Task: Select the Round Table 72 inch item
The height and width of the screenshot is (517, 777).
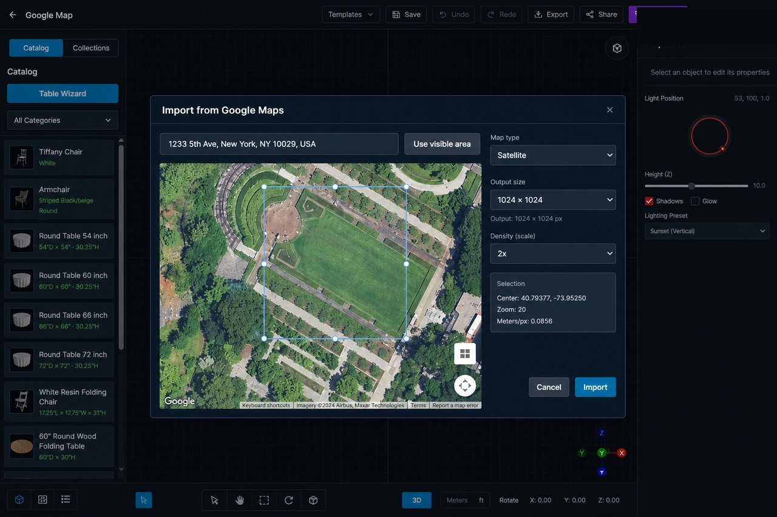Action: pos(59,360)
